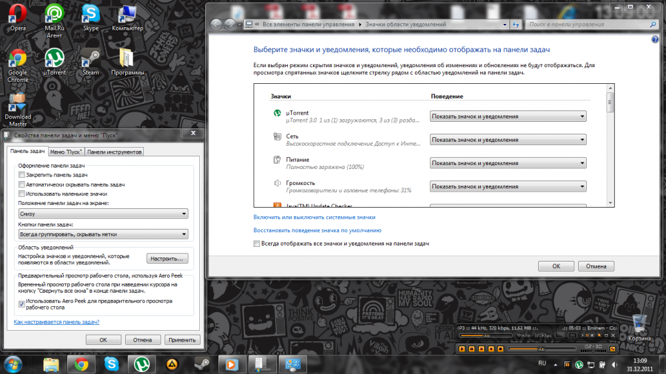Expand the address bar history dropdown

click(x=505, y=25)
